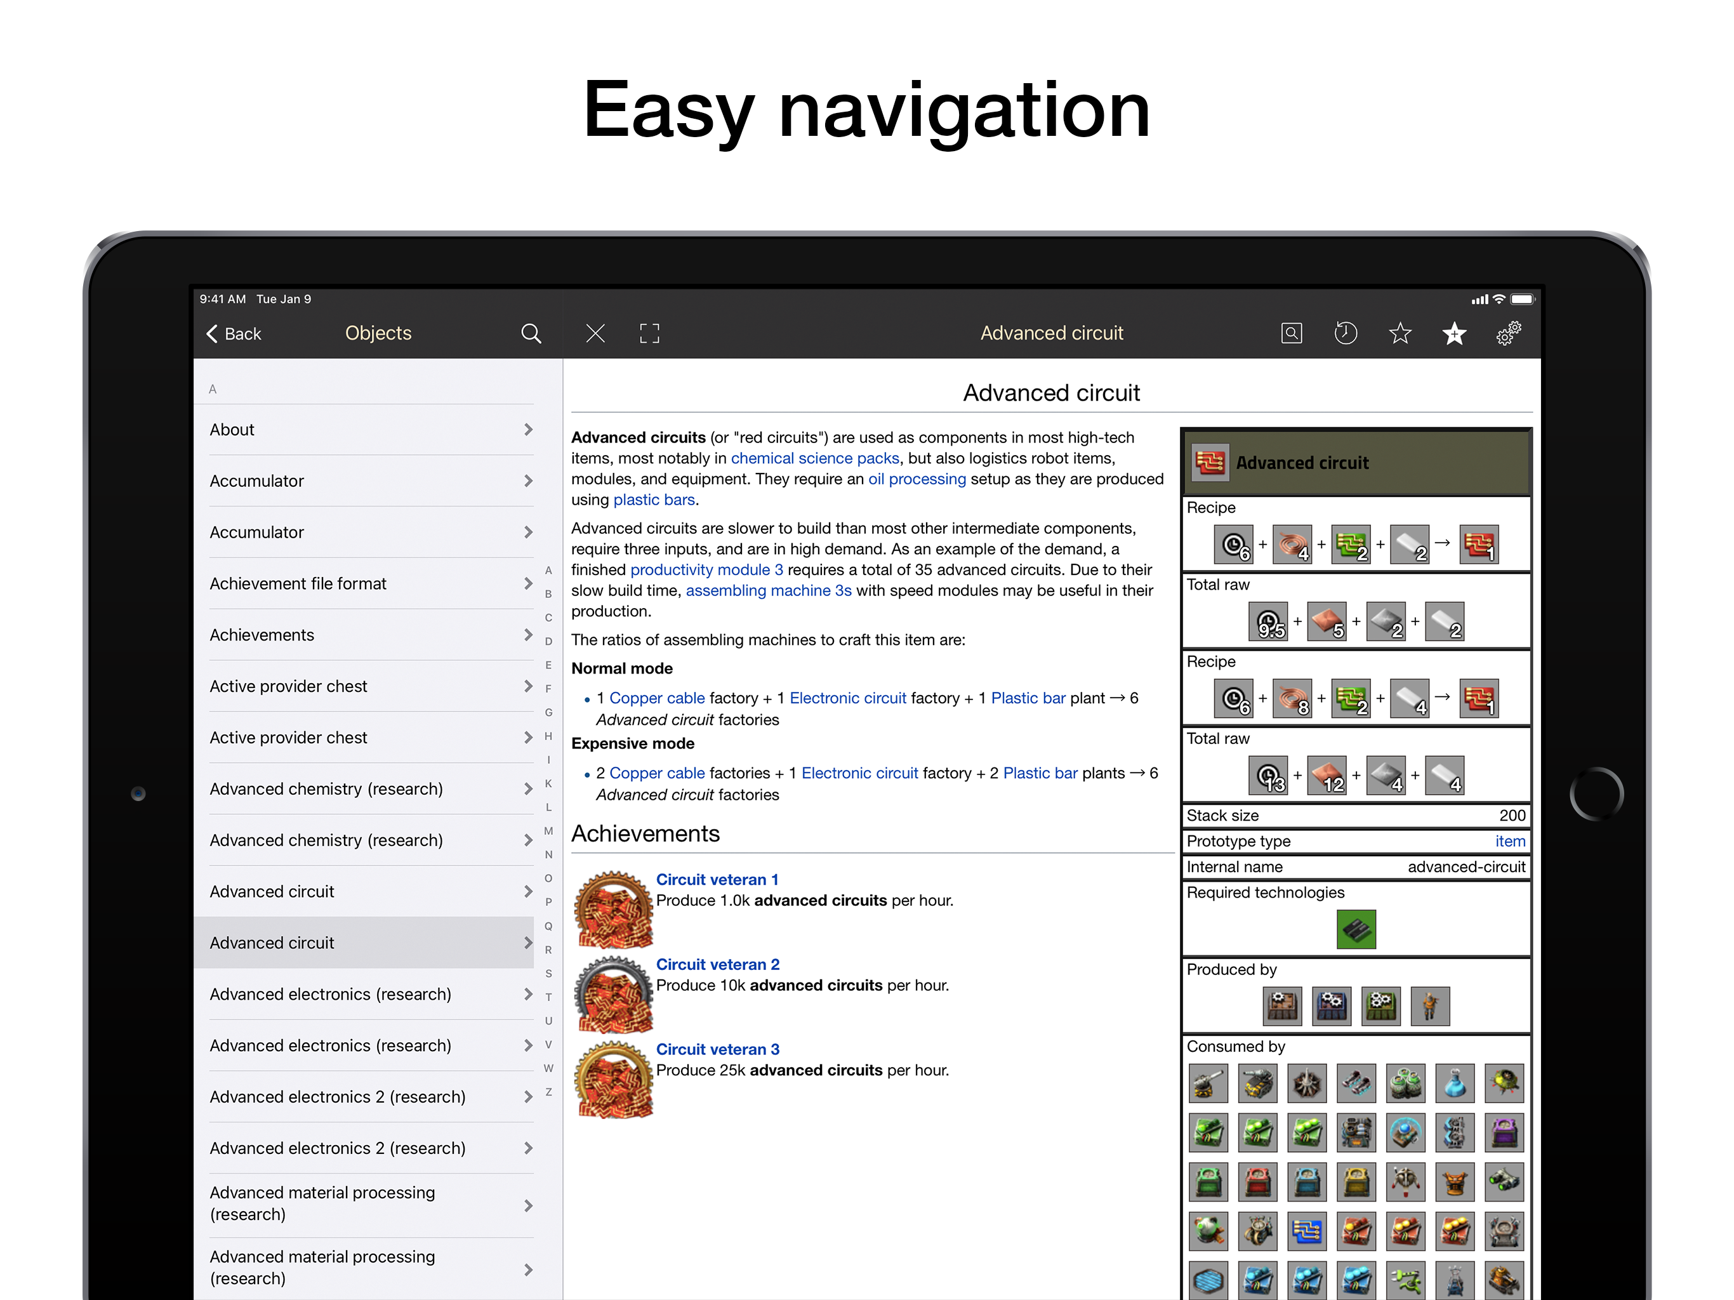
Task: Open the filled star favorites list
Action: tap(1454, 333)
